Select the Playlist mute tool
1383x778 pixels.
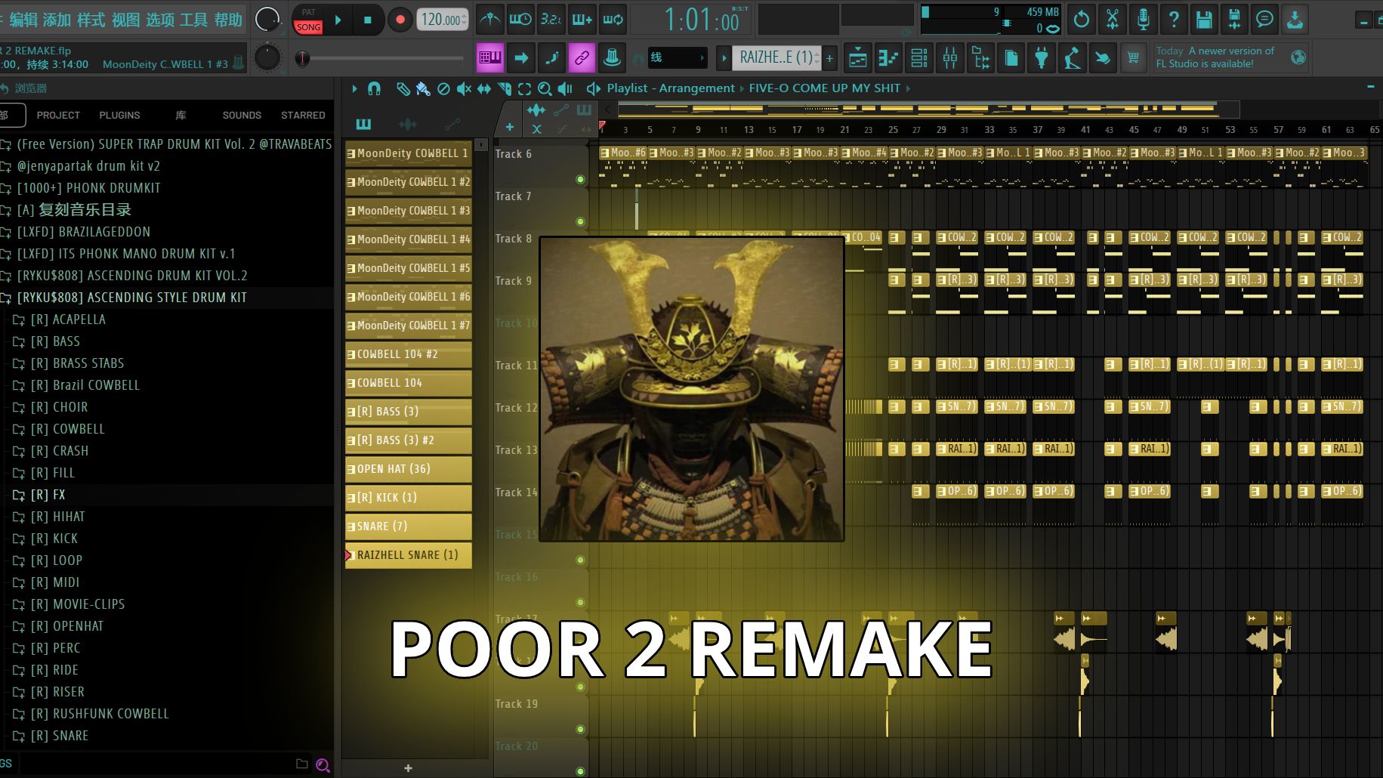tap(464, 89)
